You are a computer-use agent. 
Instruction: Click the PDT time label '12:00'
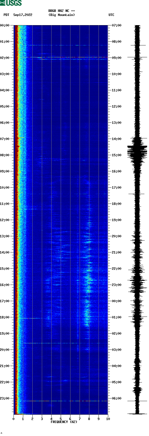coord(5,220)
